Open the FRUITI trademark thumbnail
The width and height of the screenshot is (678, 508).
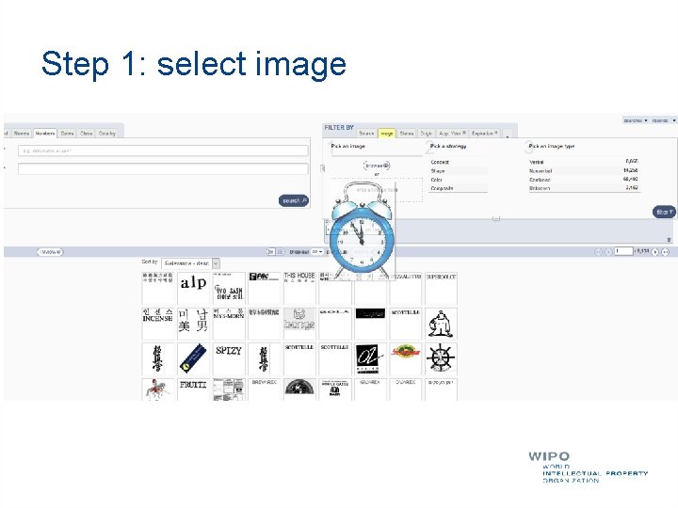click(x=193, y=389)
